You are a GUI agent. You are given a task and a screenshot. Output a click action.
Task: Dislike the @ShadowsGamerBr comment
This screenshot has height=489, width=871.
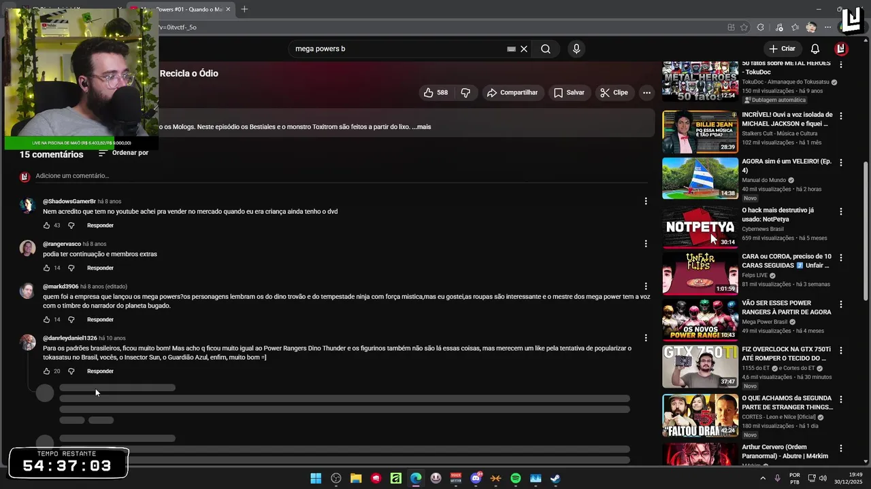coord(71,225)
